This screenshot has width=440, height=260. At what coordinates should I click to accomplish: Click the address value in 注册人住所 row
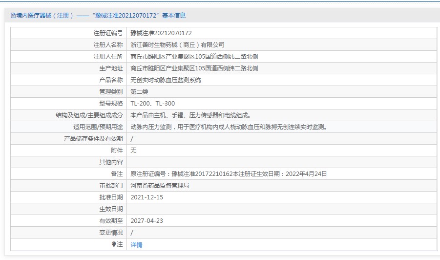pos(194,57)
